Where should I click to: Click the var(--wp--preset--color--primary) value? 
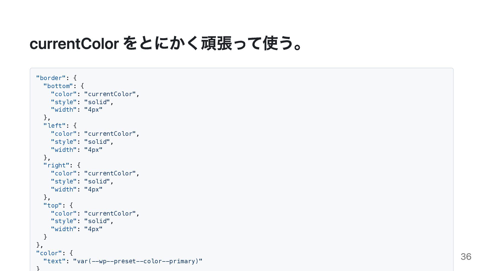coord(138,261)
